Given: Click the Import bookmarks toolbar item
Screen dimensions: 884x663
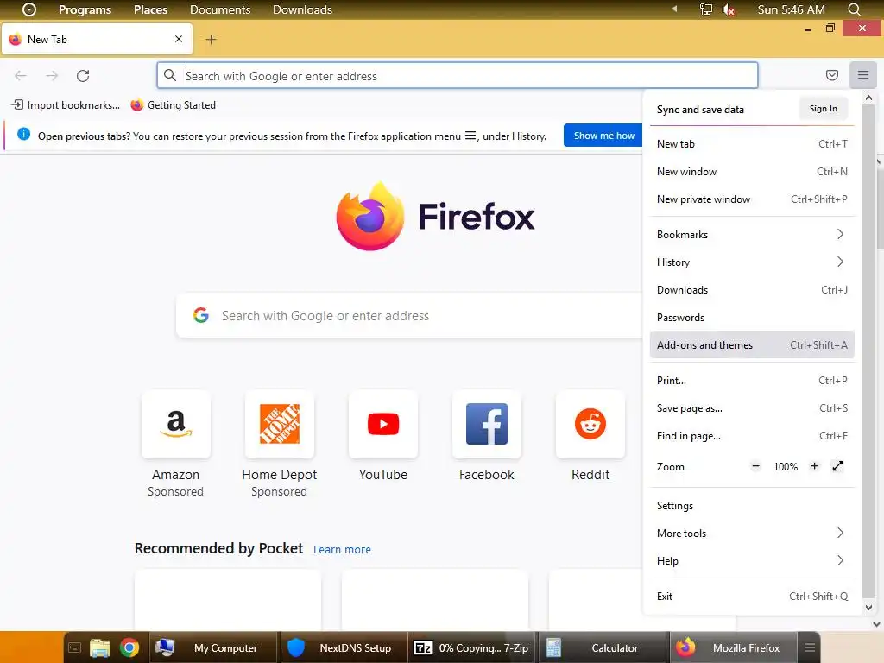Looking at the screenshot, I should [x=66, y=104].
